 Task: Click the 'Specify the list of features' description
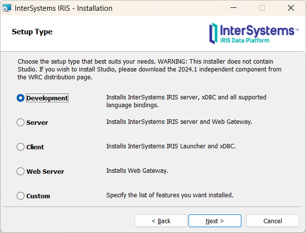(169, 195)
